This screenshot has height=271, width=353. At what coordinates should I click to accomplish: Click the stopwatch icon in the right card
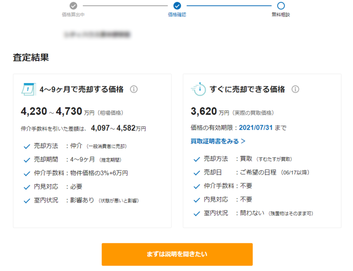(x=198, y=89)
